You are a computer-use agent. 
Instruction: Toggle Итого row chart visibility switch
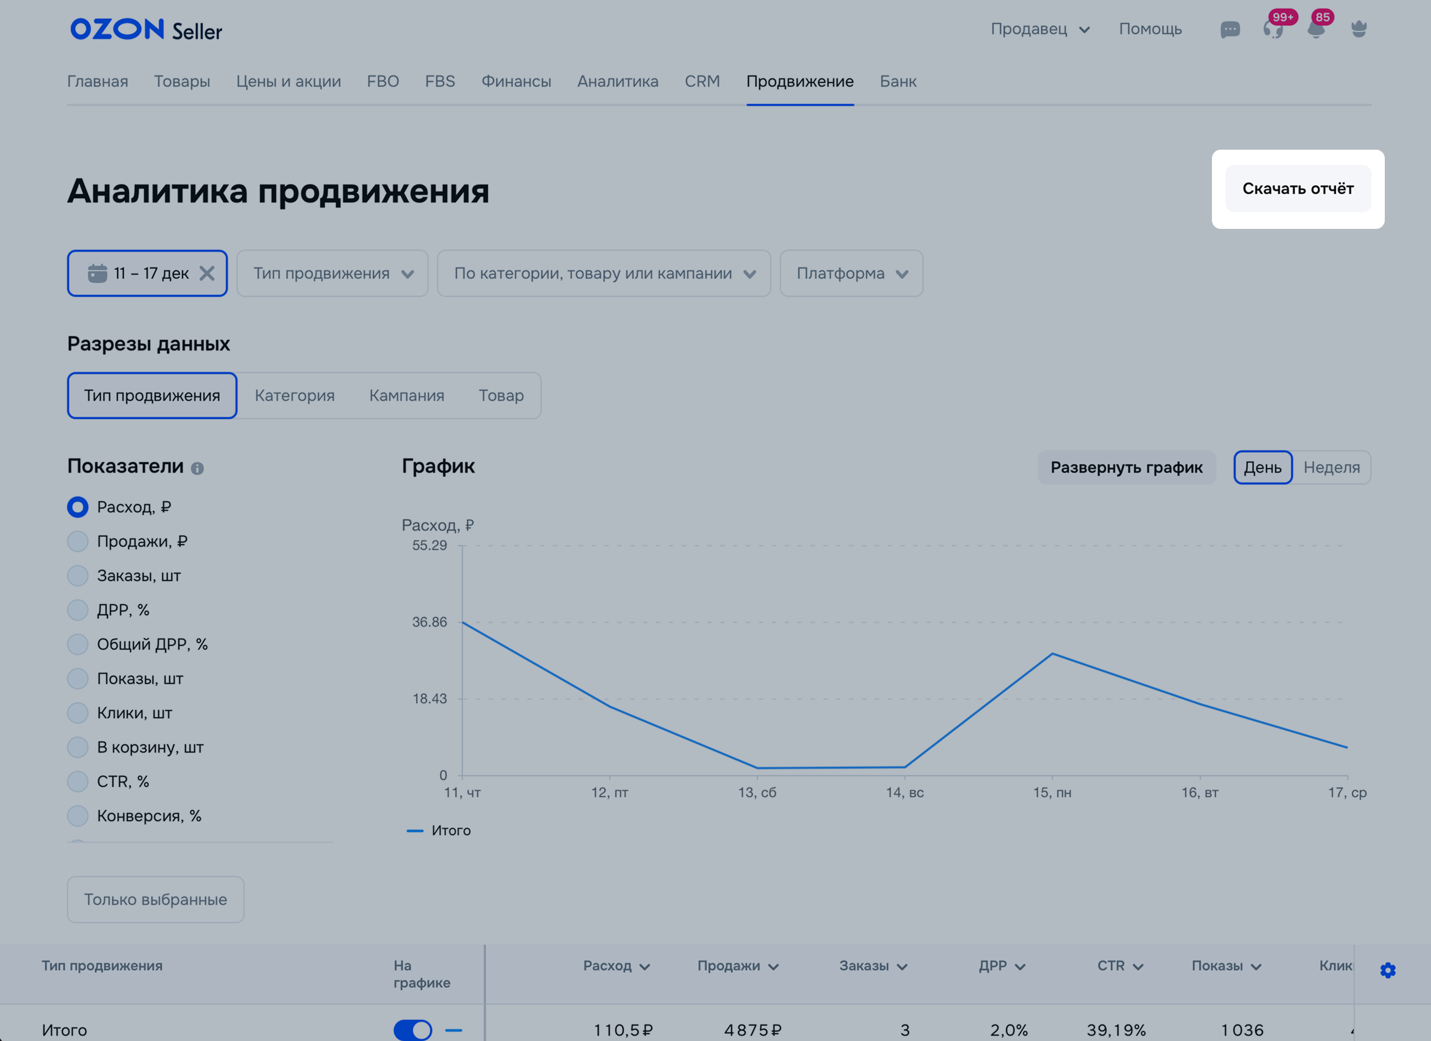pos(413,1029)
